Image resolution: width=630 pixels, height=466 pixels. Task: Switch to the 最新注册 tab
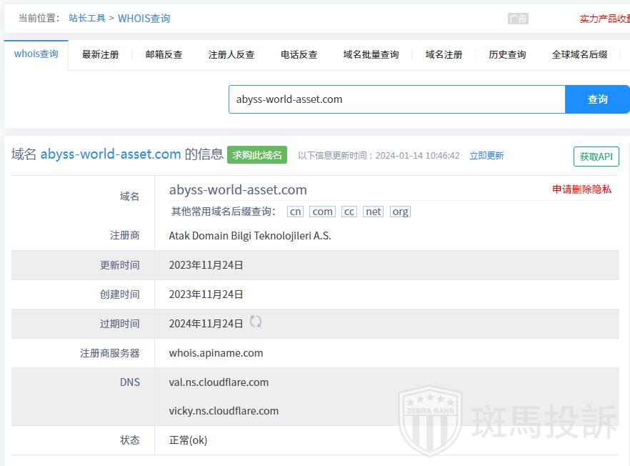pos(101,54)
